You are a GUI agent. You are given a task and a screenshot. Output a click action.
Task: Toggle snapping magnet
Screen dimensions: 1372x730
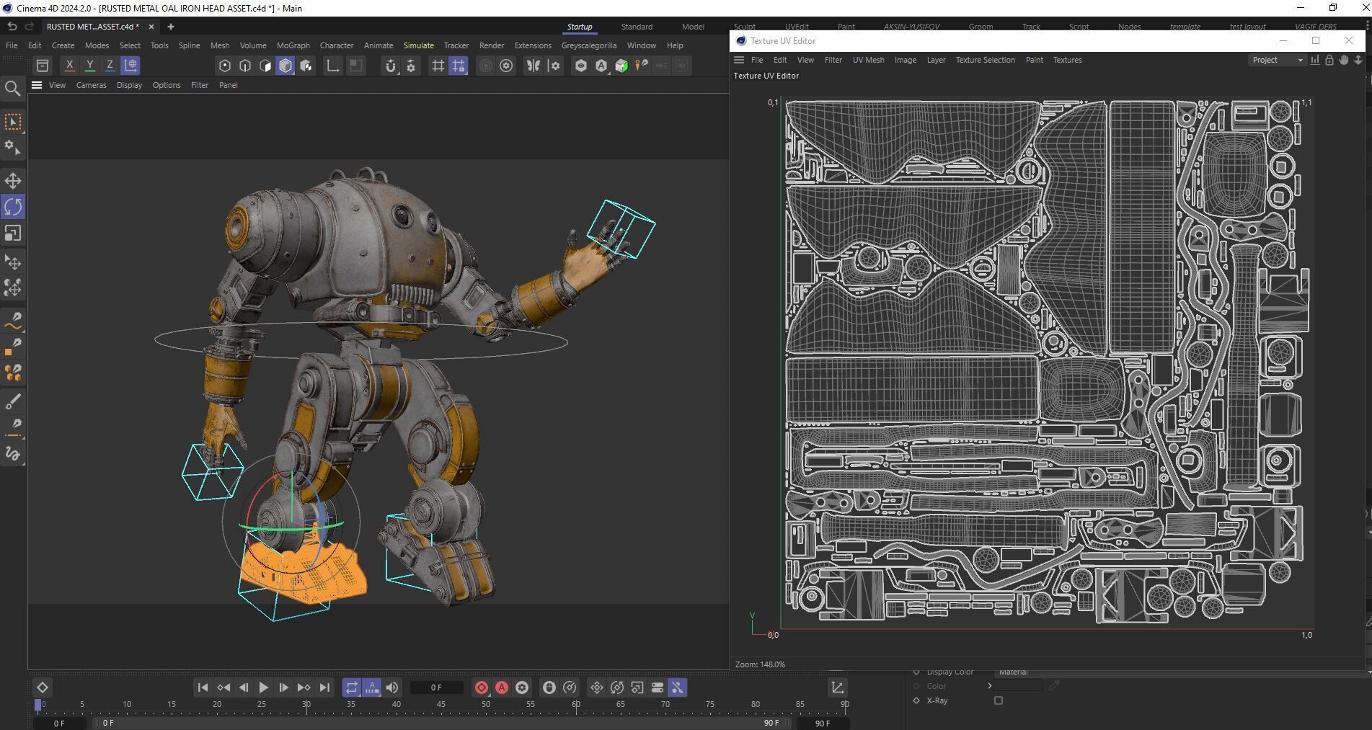(x=391, y=66)
